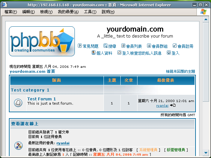Click the Internet Explorer page icon in title bar
This screenshot has height=158, width=211.
coord(4,5)
